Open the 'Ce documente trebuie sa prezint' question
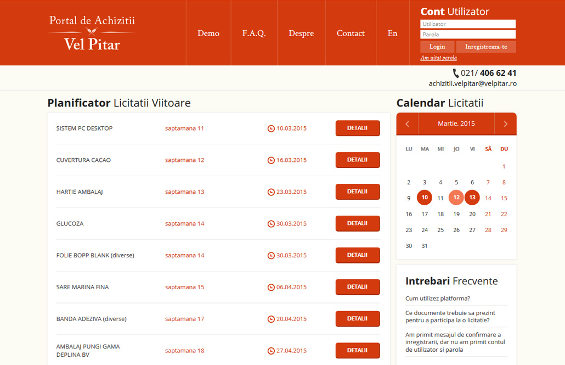This screenshot has width=565, height=365. (450, 316)
